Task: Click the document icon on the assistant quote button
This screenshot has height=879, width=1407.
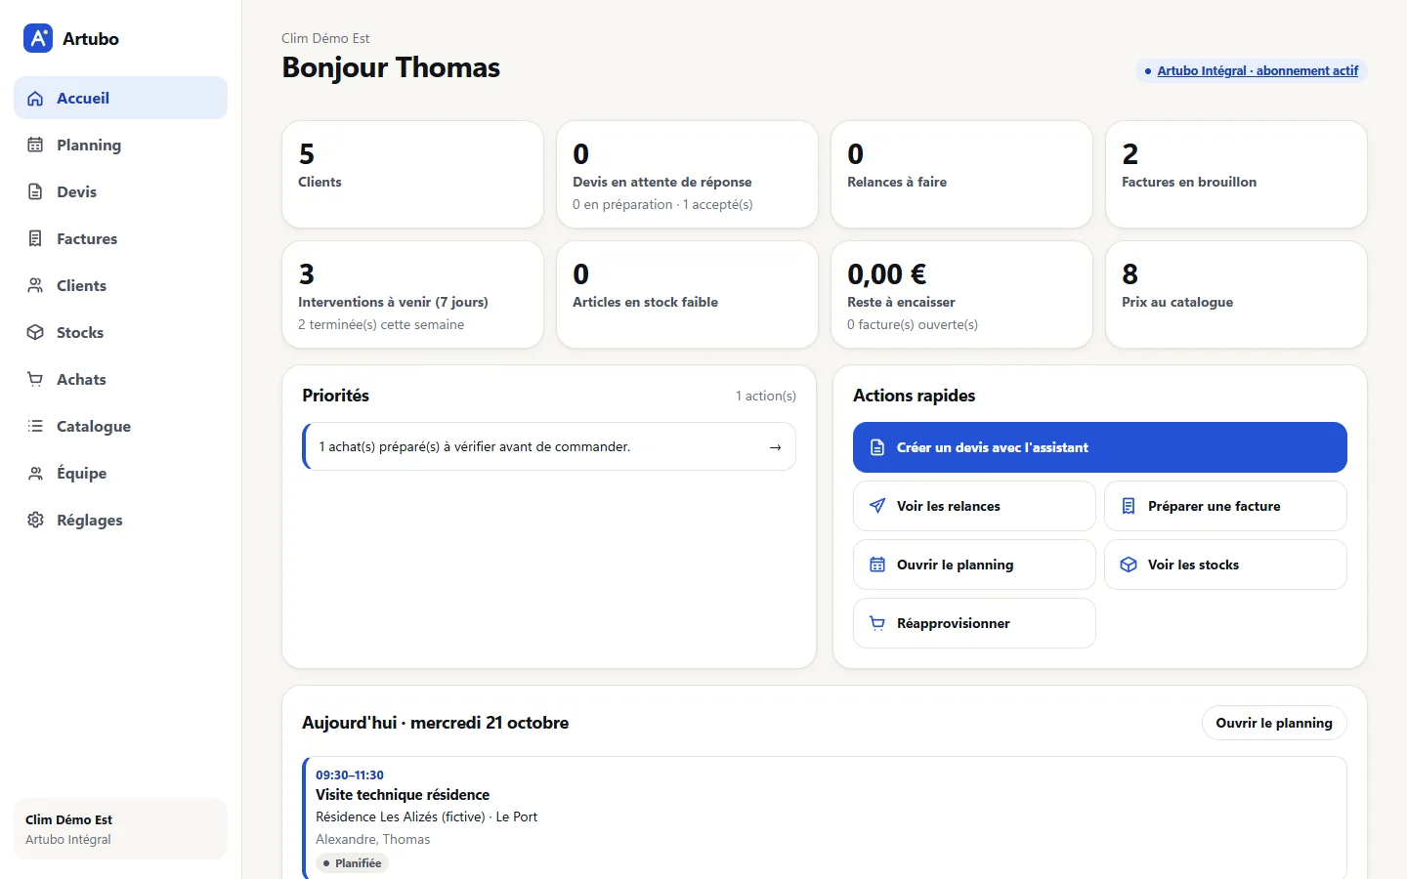Action: click(877, 447)
